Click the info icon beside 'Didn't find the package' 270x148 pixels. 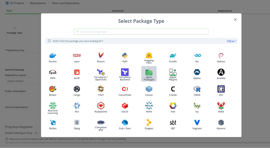pyautogui.click(x=49, y=41)
